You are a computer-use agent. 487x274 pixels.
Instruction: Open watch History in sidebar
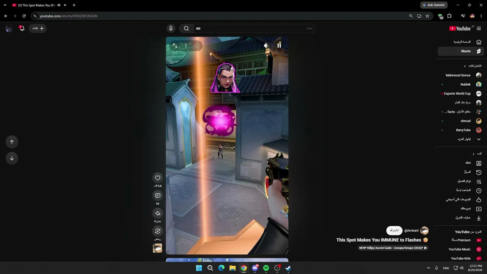coord(461,172)
